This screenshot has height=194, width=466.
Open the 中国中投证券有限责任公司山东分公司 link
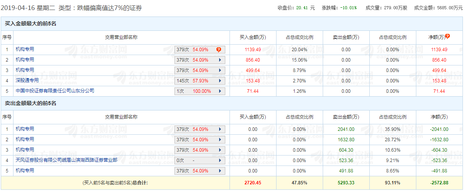(55, 91)
